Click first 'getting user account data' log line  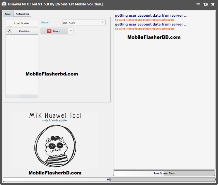tap(151, 15)
